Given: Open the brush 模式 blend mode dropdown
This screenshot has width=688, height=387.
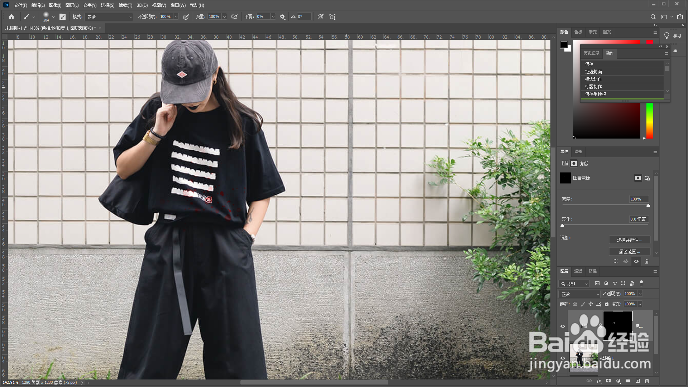Looking at the screenshot, I should point(109,17).
